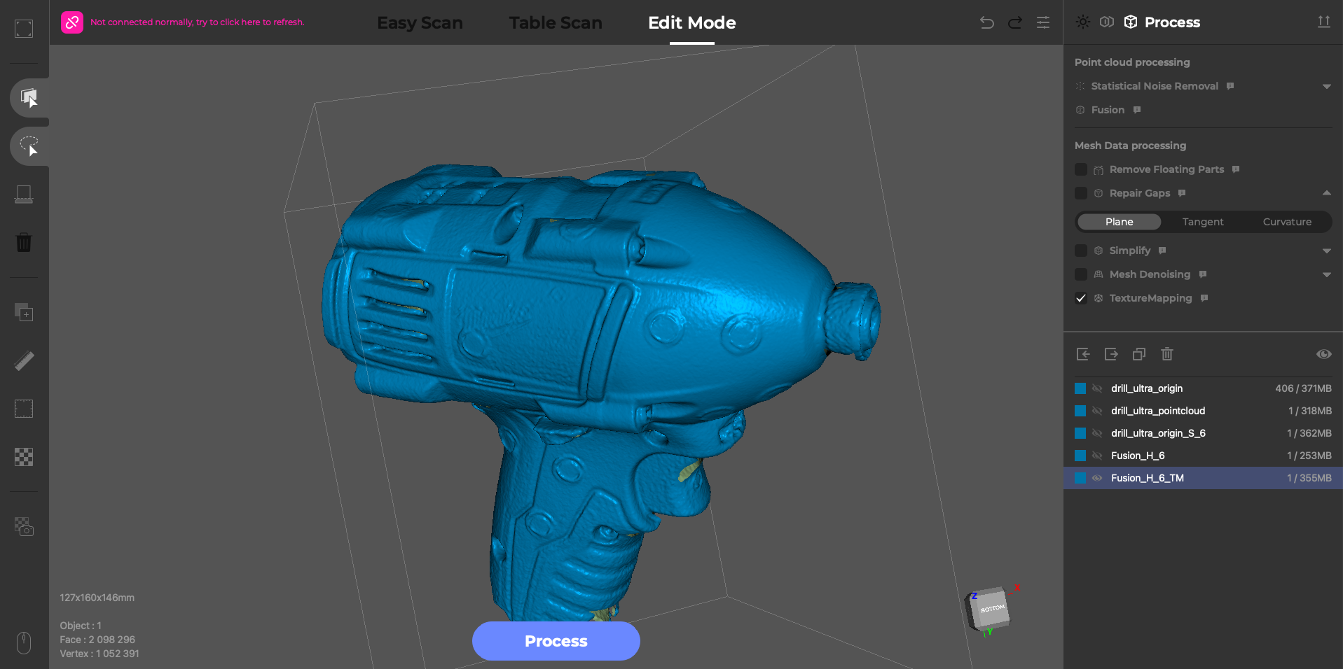Show Fusion_H_6 using its eye icon
Screen dimensions: 1343x669
pyautogui.click(x=1098, y=456)
